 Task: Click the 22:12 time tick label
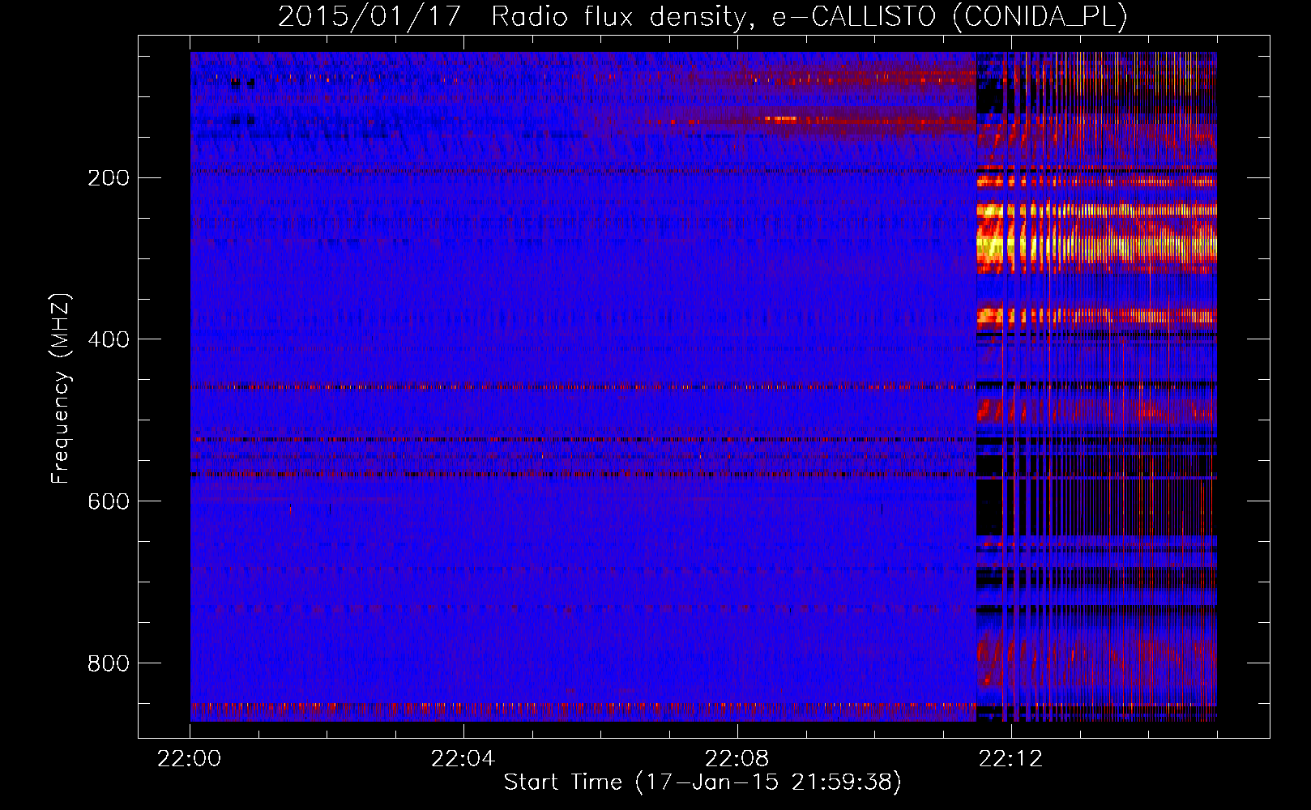(x=1011, y=759)
